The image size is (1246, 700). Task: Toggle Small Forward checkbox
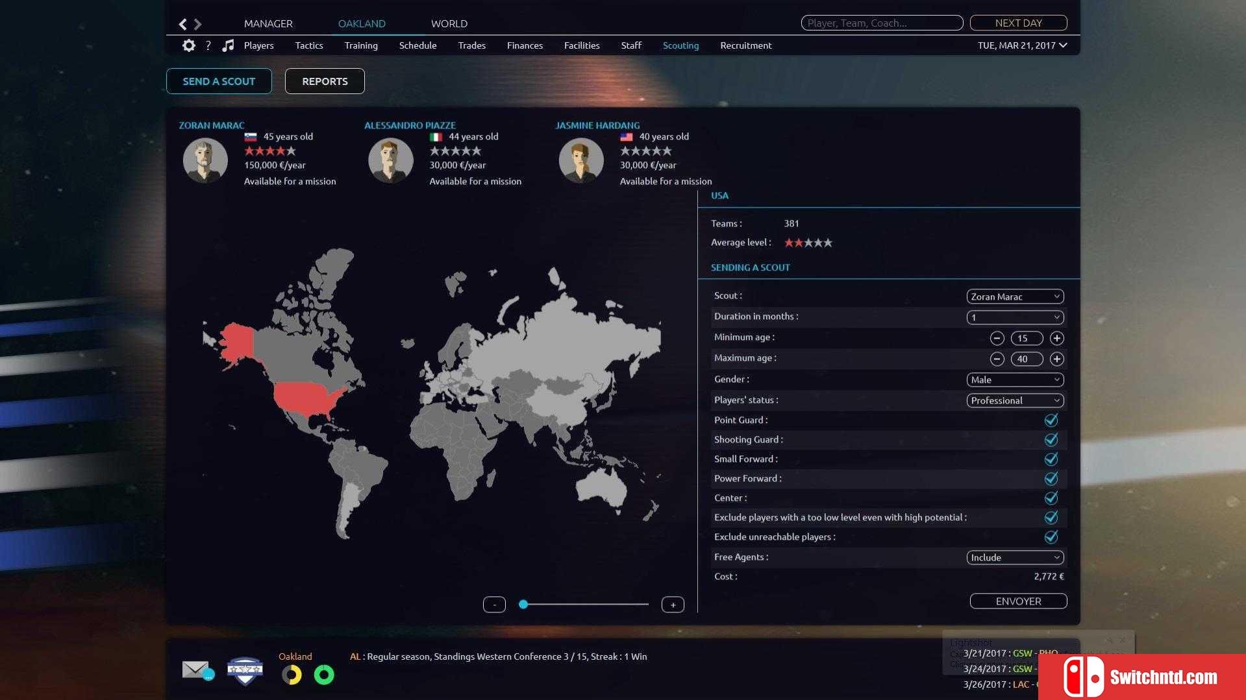point(1051,459)
